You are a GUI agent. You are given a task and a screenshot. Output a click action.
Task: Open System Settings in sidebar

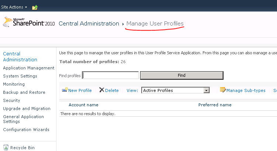coord(20,76)
